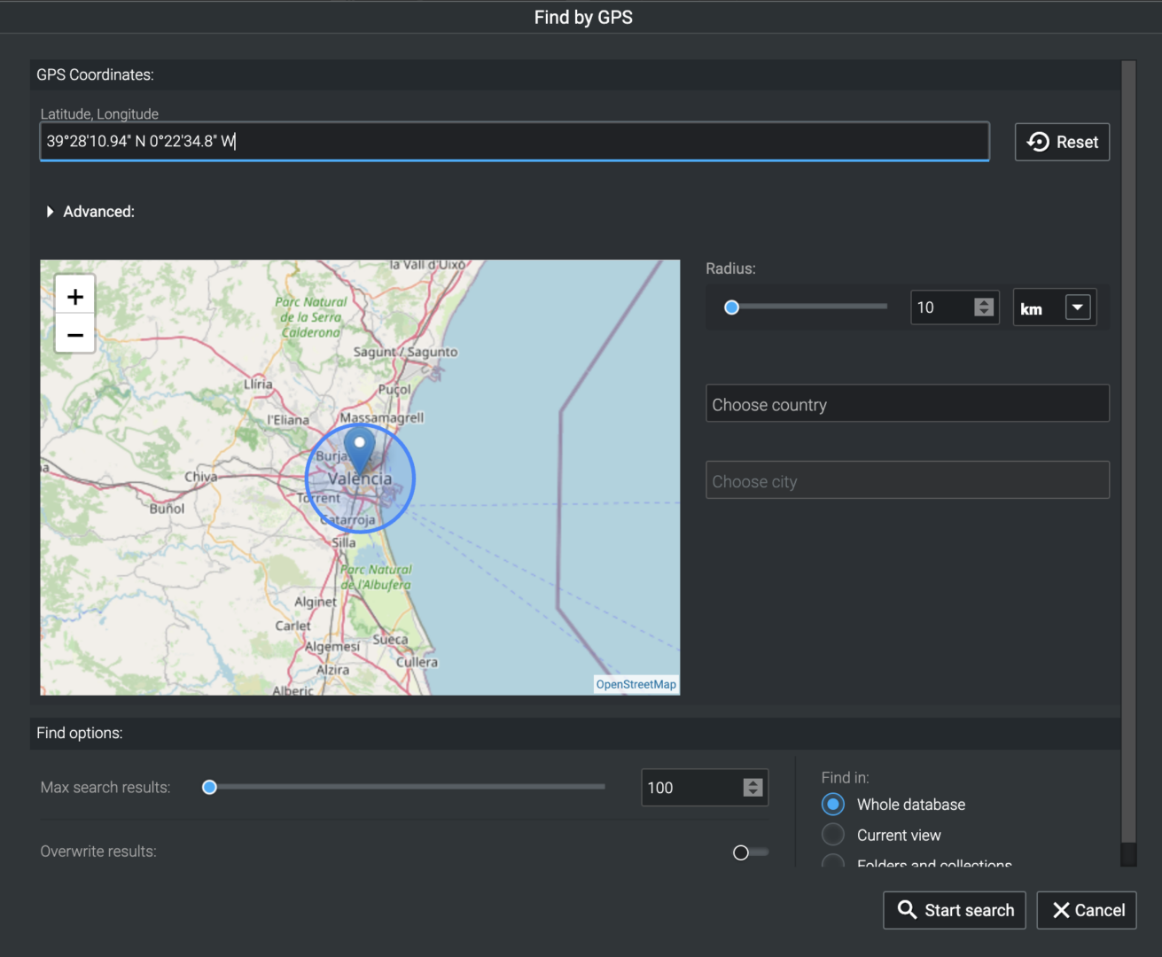Image resolution: width=1162 pixels, height=957 pixels.
Task: Expand the Advanced section
Action: [x=89, y=211]
